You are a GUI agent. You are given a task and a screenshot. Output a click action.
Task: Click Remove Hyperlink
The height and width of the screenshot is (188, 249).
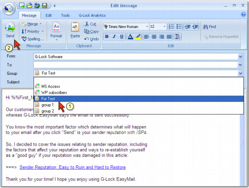point(221,37)
